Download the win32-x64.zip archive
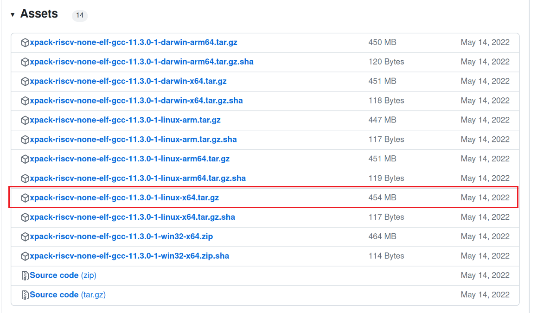Viewport: 537px width, 313px height. (x=121, y=236)
